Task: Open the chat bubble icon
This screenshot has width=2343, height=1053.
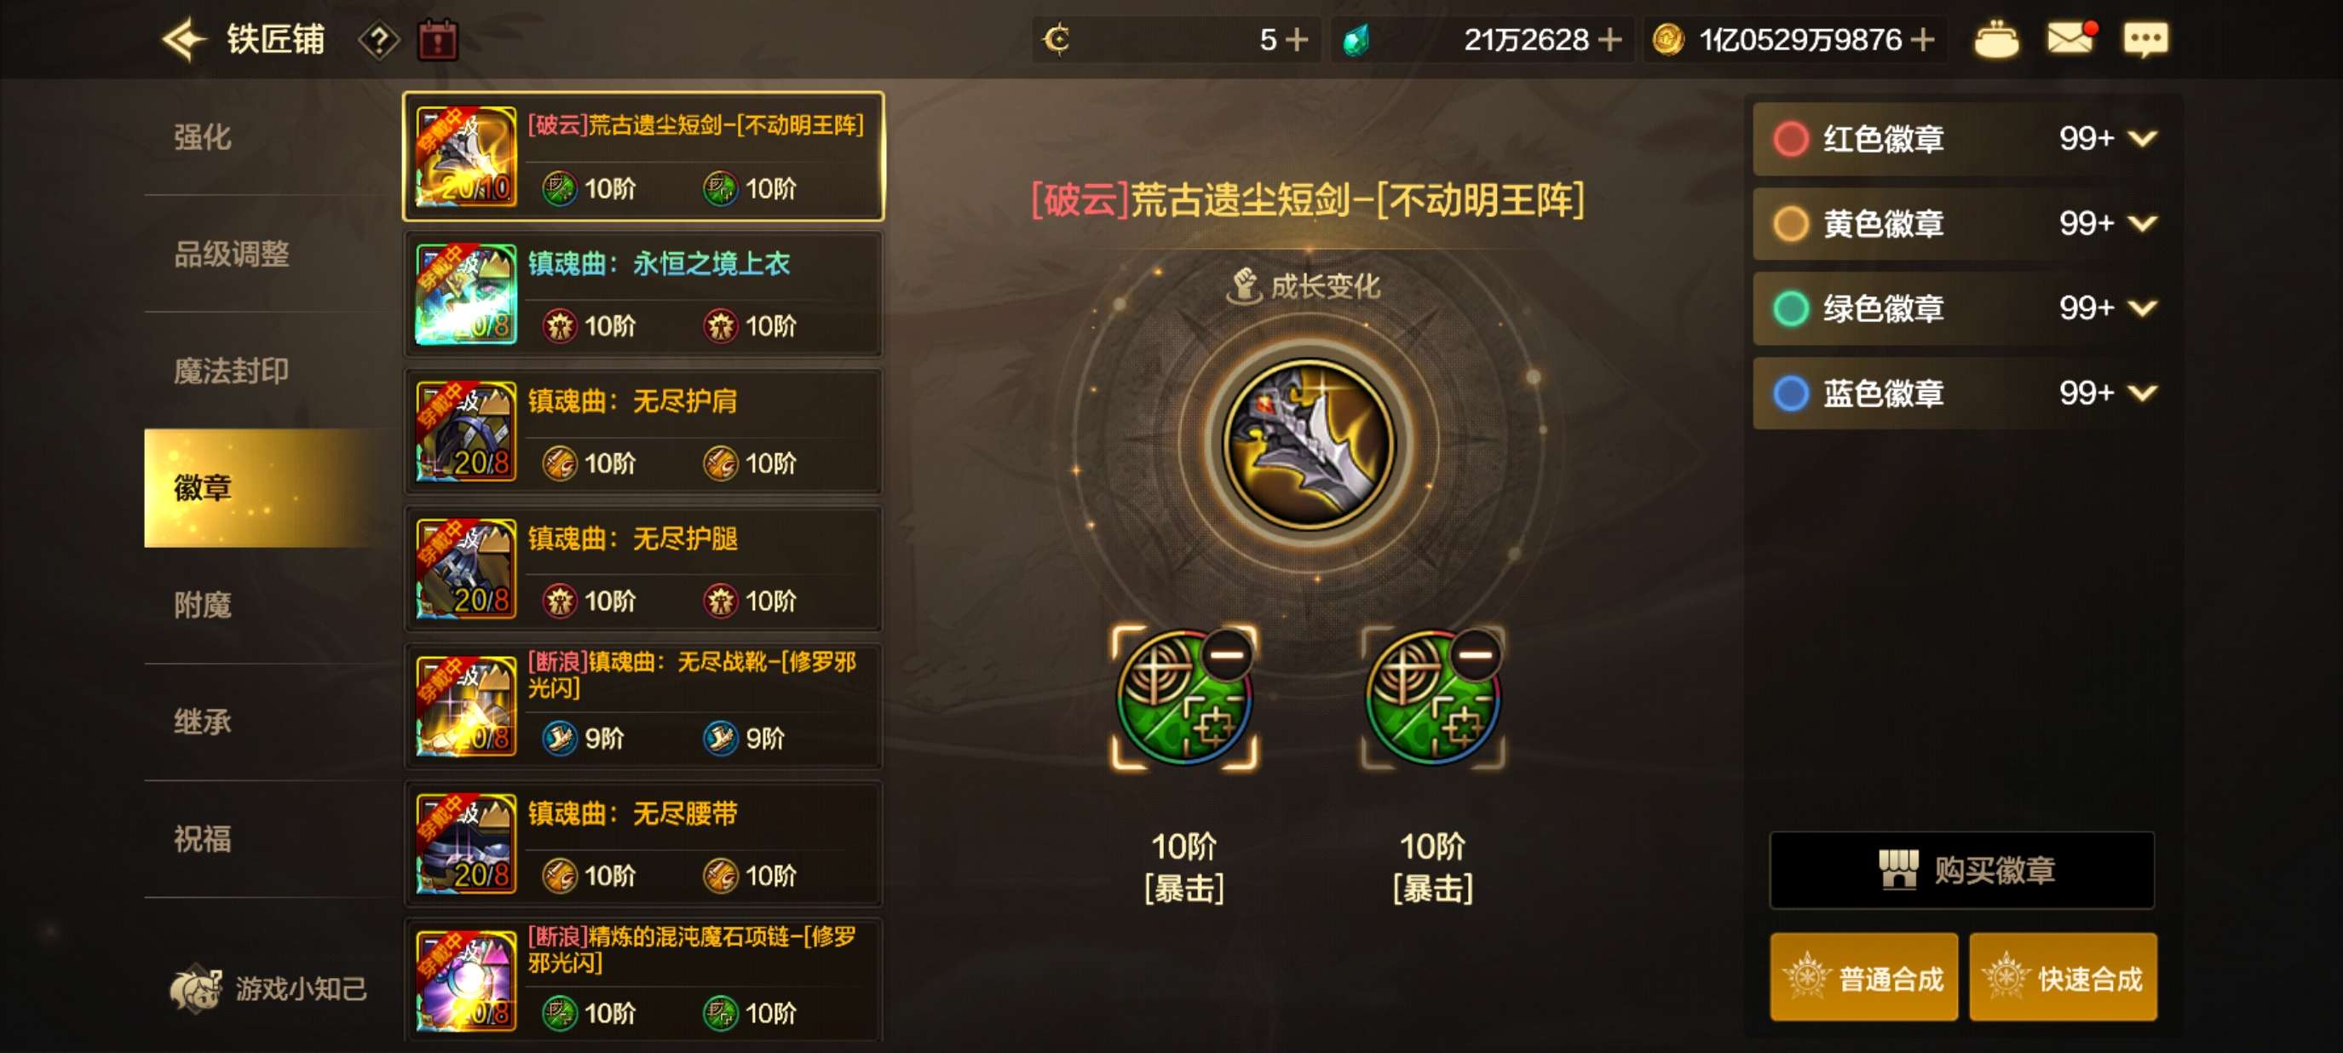Action: (2144, 40)
